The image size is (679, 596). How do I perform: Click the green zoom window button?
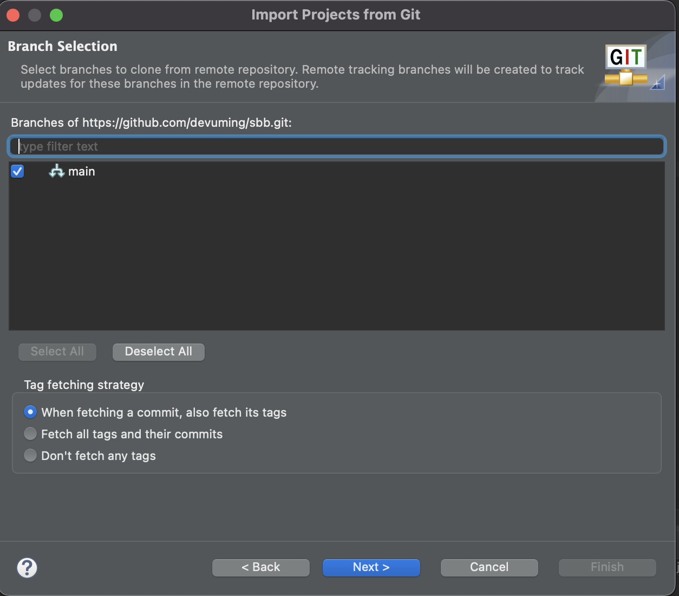[56, 15]
